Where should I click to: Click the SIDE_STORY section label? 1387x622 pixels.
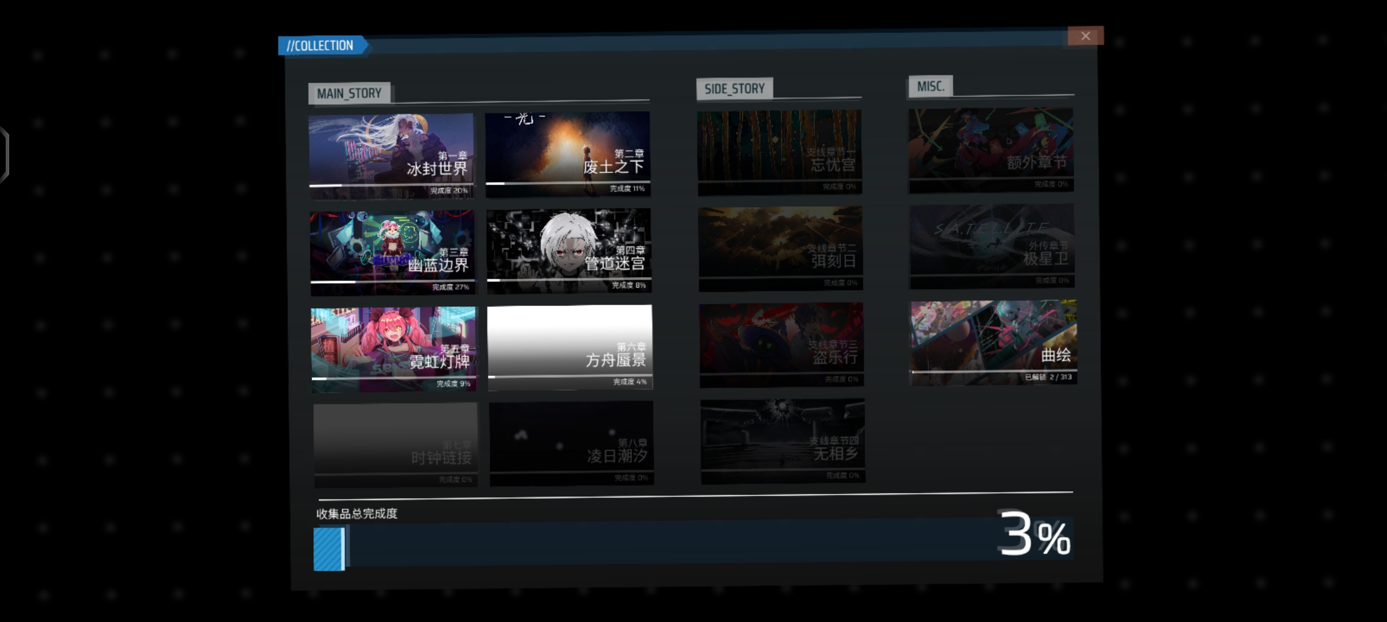click(x=734, y=89)
